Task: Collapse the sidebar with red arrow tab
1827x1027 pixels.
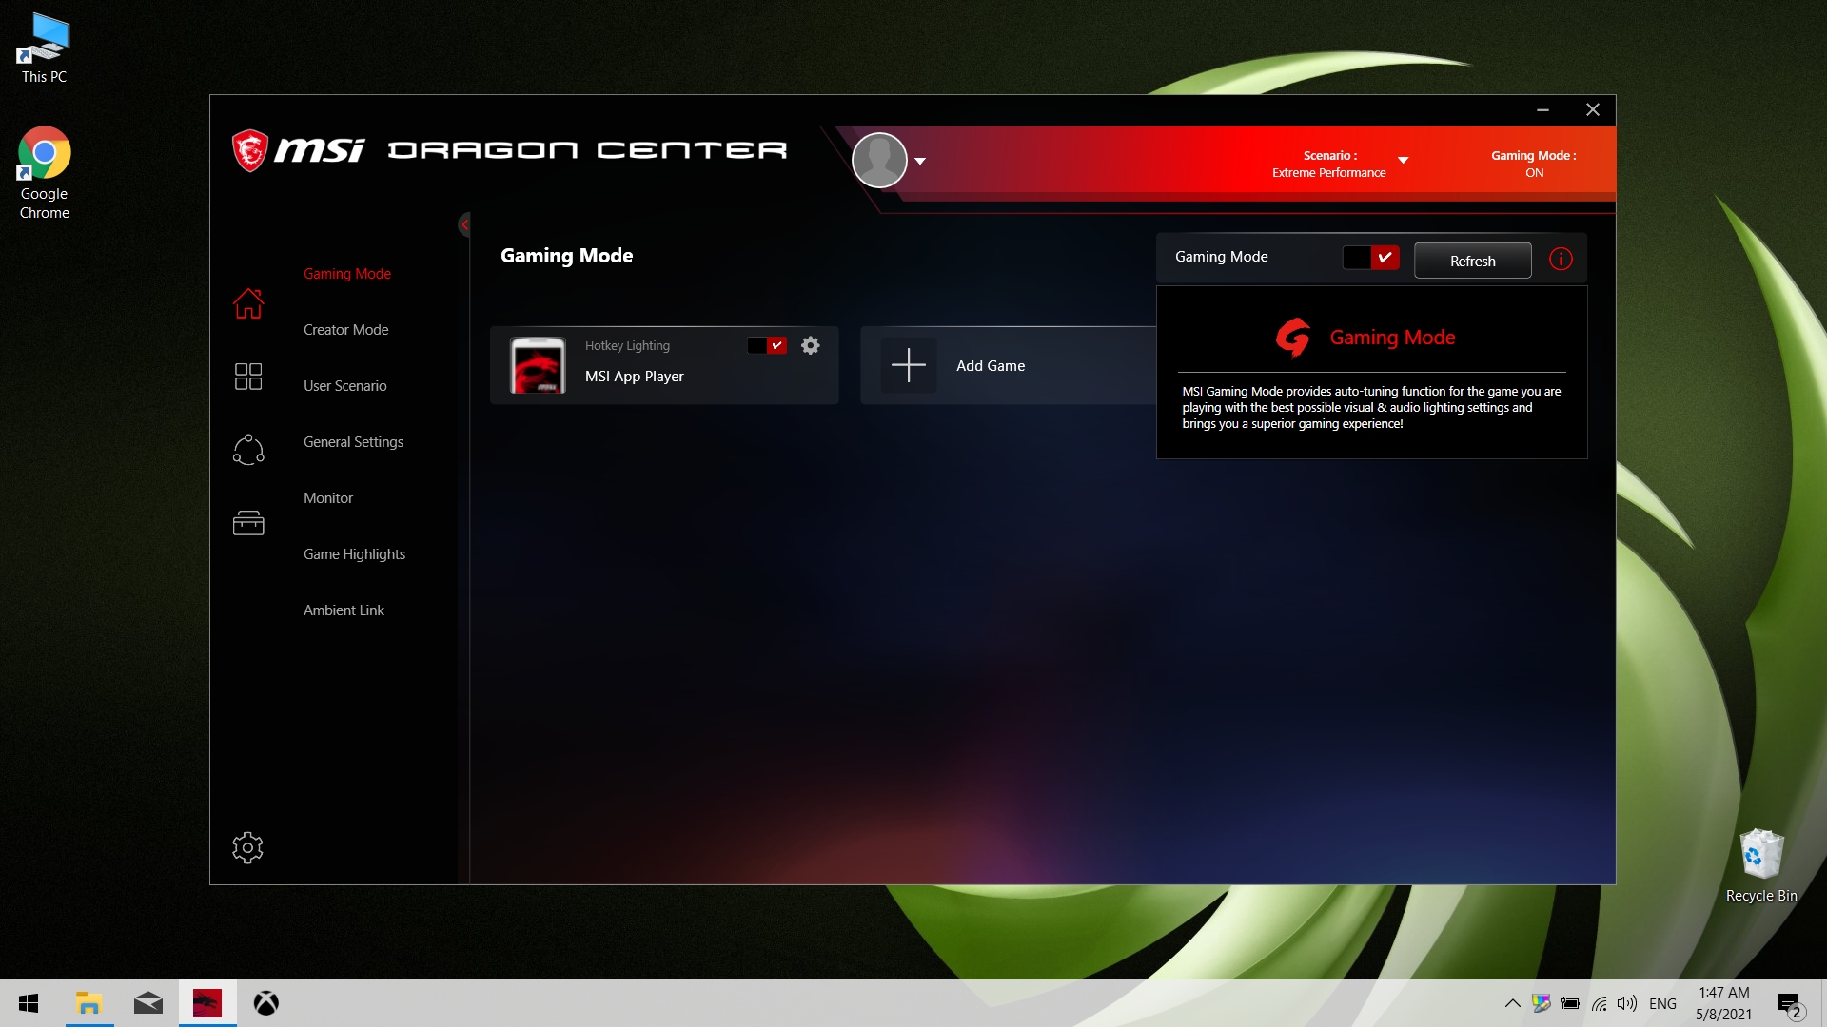Action: [464, 224]
